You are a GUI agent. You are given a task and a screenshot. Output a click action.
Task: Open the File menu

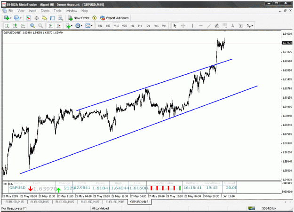point(11,11)
